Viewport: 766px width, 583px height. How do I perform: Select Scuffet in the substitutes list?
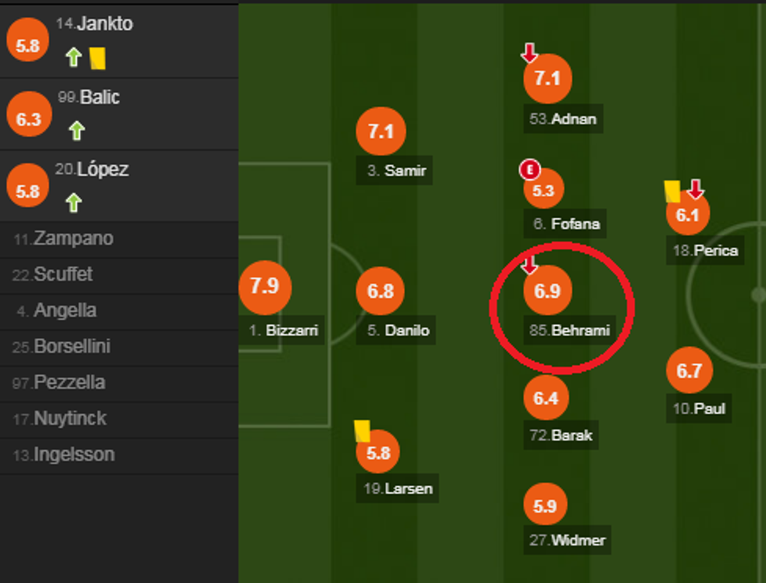point(63,274)
